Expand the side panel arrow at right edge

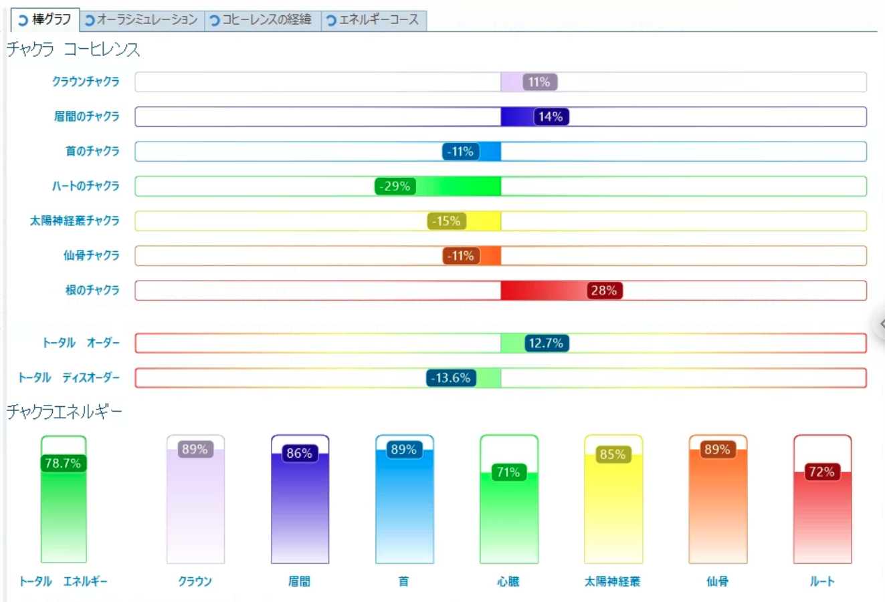880,324
